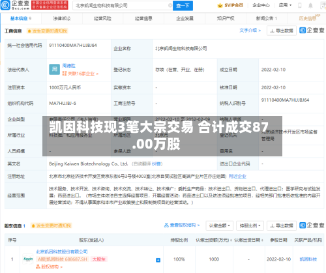This screenshot has height=273, width=326.
Task: Click the 纳税人识别号 value
Action: pyautogui.click(x=285, y=100)
